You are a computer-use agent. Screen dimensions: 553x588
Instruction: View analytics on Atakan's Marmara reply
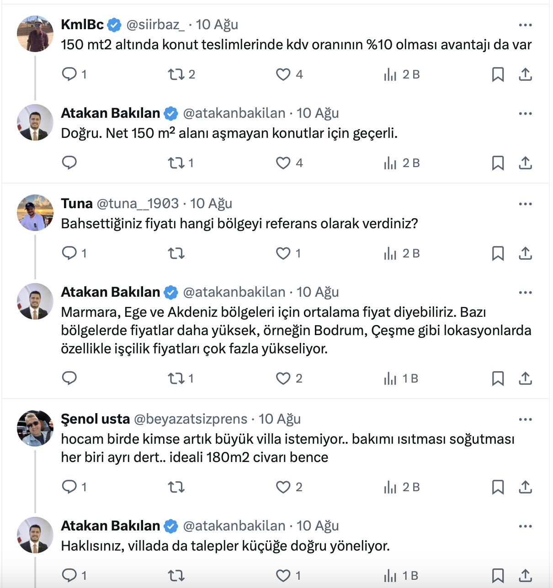tap(390, 378)
